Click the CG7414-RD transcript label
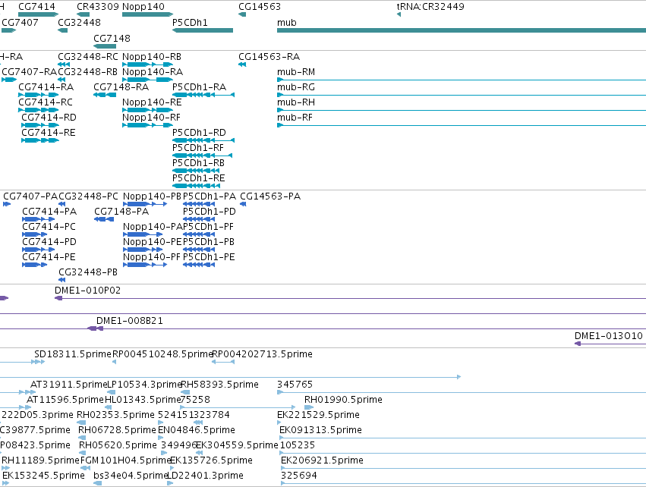This screenshot has height=487, width=646. click(x=49, y=118)
